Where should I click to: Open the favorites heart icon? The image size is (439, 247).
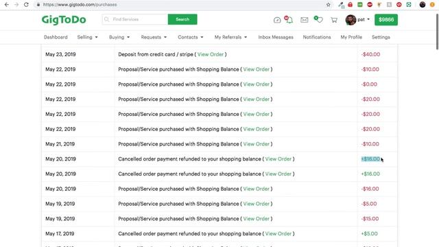point(318,19)
